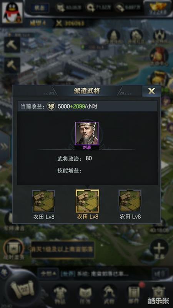Select the 刘表 general portrait
173x308 pixels.
87,134
